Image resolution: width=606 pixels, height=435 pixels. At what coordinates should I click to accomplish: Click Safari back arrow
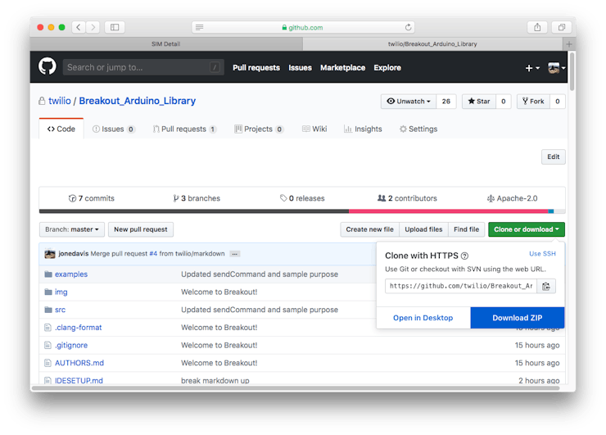point(79,27)
